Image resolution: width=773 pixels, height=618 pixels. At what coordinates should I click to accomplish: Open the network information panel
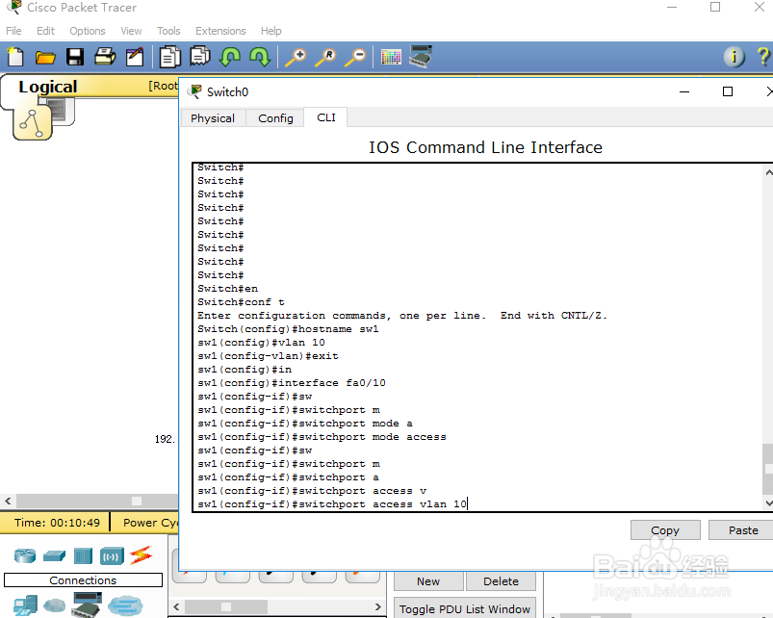(734, 57)
